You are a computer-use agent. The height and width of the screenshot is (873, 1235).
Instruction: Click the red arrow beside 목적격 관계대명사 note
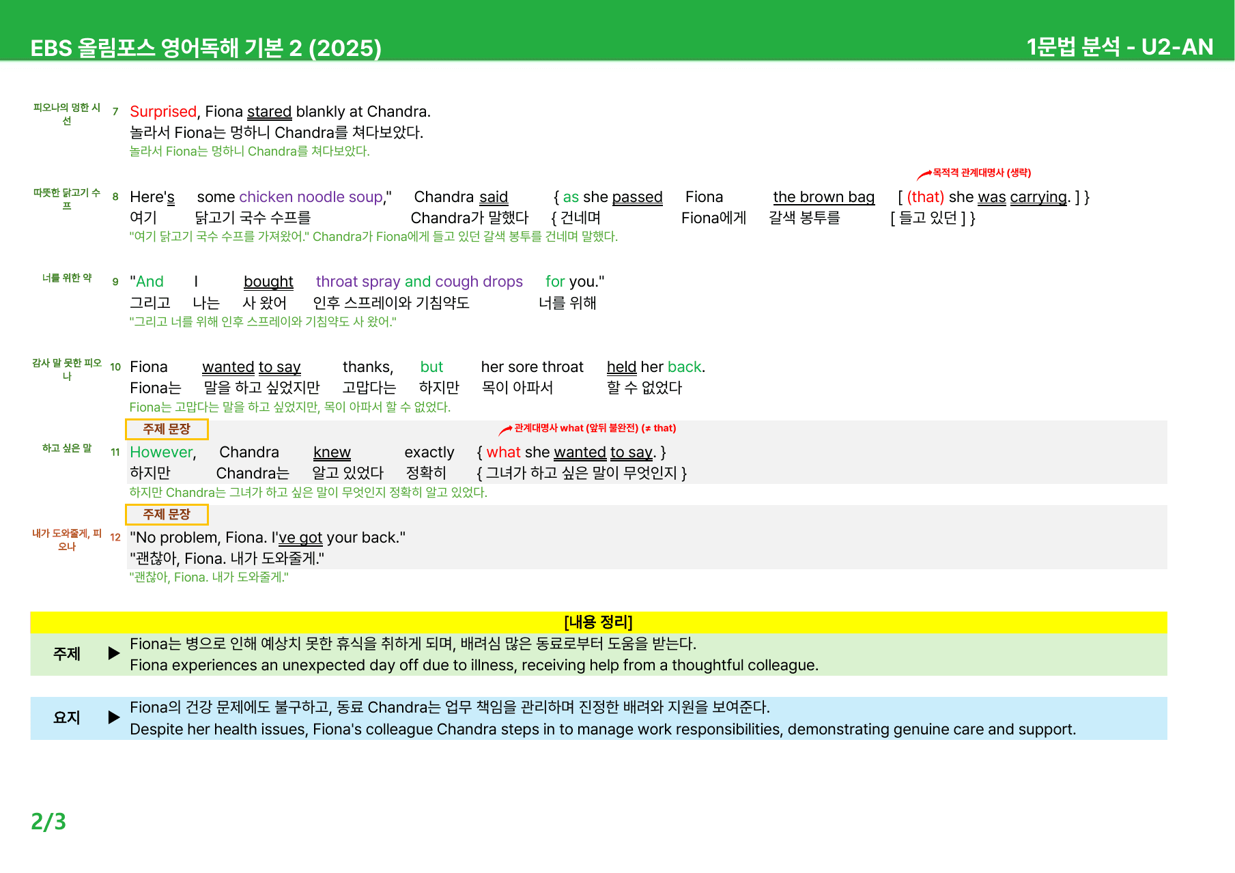pos(924,175)
